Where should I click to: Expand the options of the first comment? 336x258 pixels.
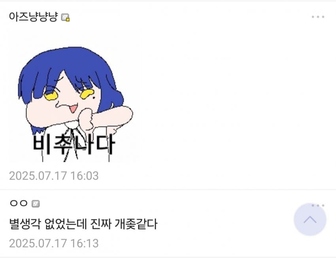point(318,17)
